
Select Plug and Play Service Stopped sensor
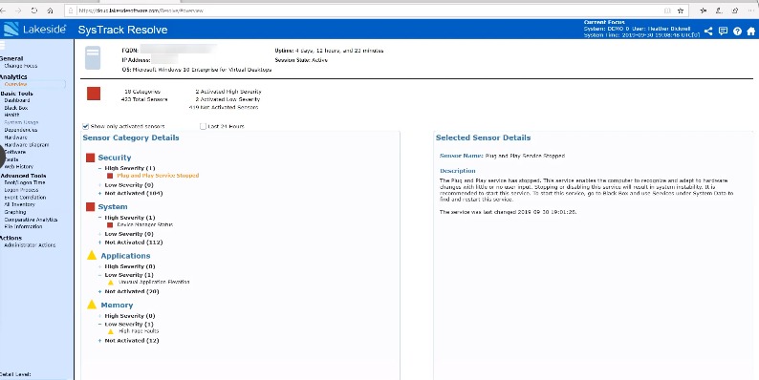pos(158,176)
